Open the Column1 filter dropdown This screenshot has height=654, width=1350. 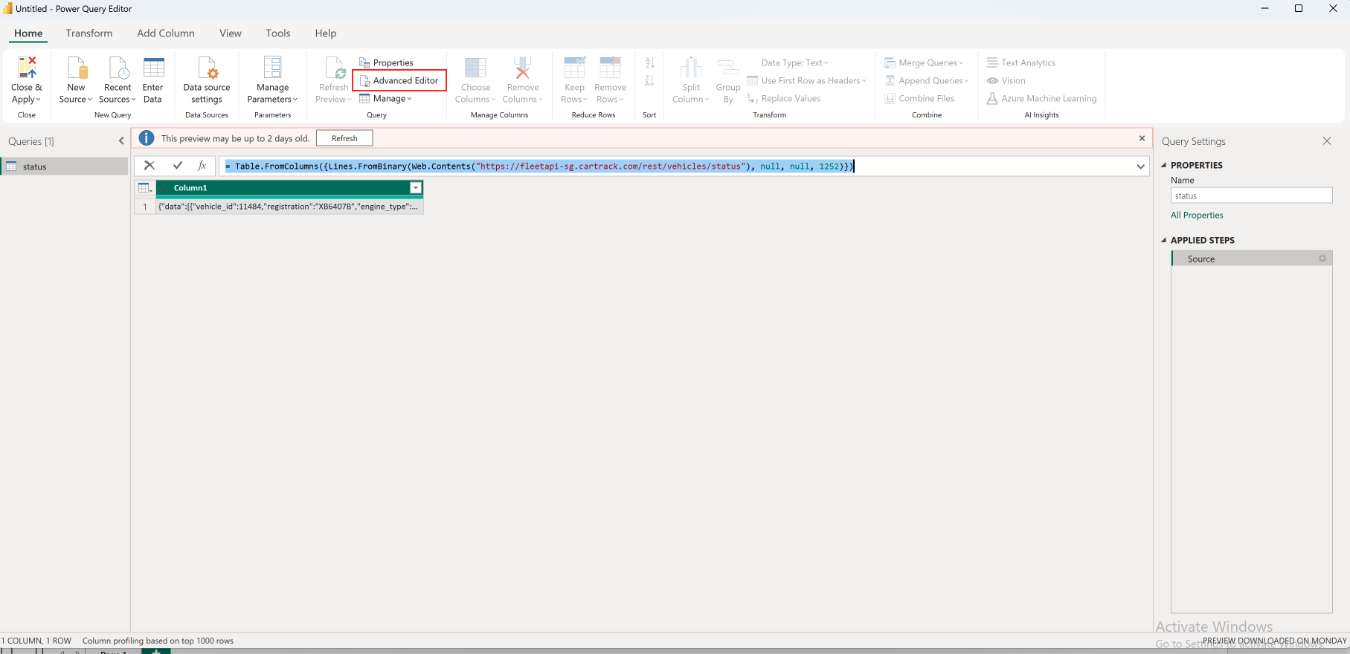click(x=416, y=188)
